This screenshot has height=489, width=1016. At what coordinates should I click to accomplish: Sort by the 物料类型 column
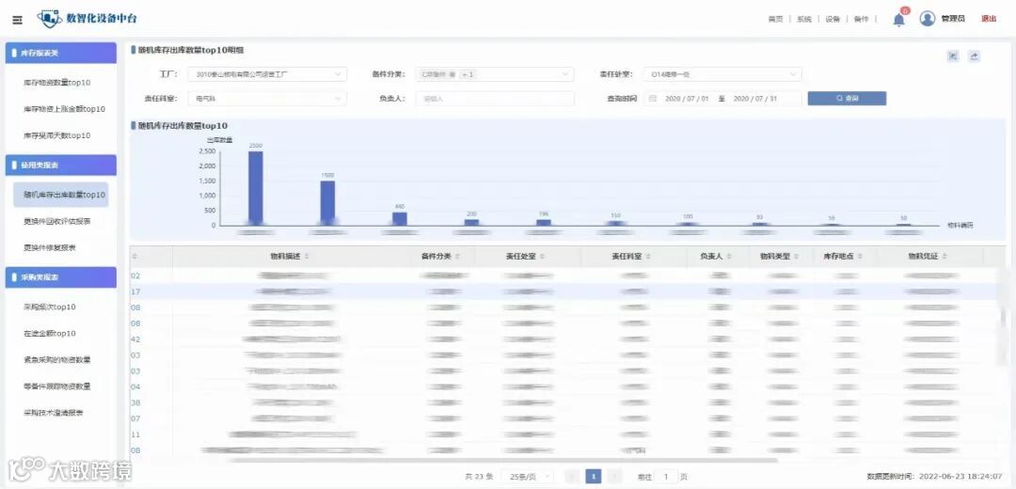[x=797, y=257]
